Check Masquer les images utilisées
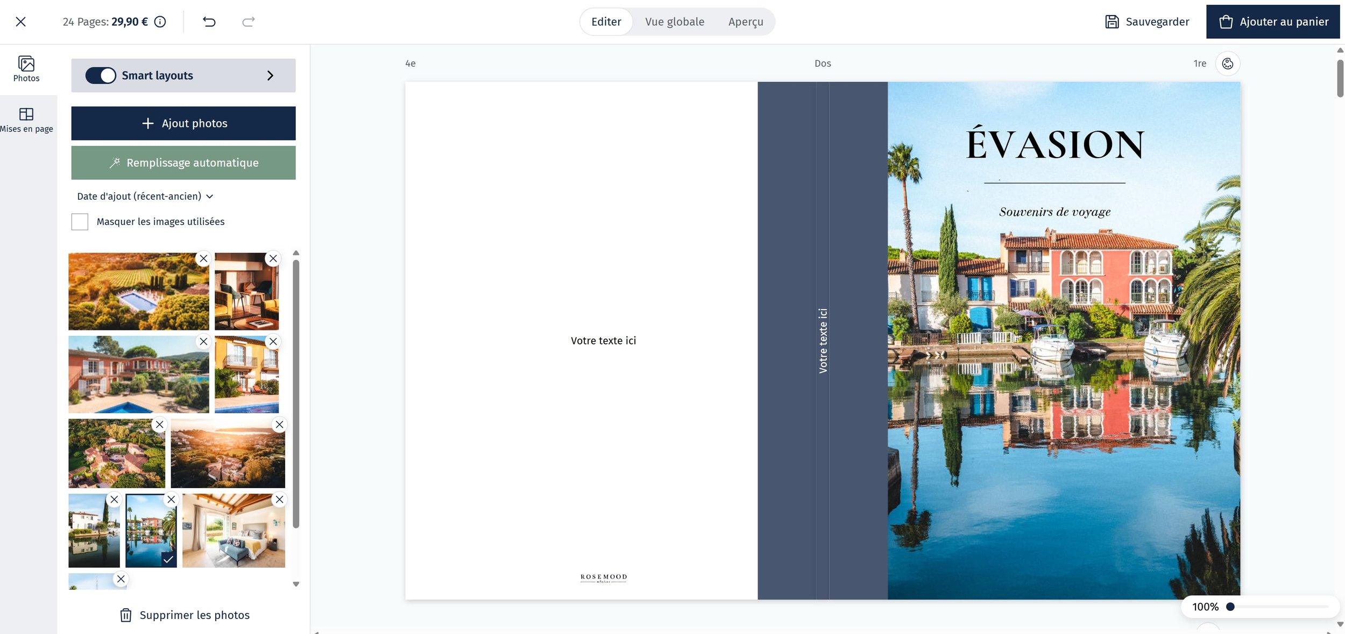Screen dimensions: 1345x634 80,221
